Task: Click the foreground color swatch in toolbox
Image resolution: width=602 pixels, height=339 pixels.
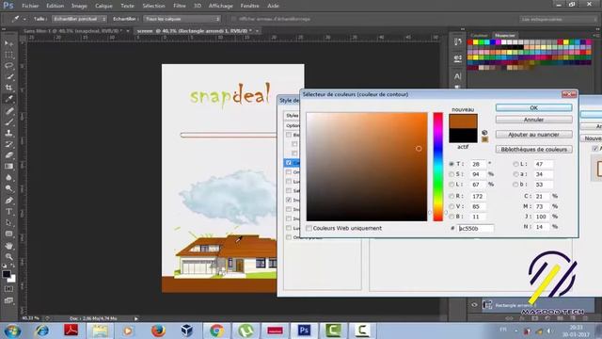Action: click(x=7, y=274)
